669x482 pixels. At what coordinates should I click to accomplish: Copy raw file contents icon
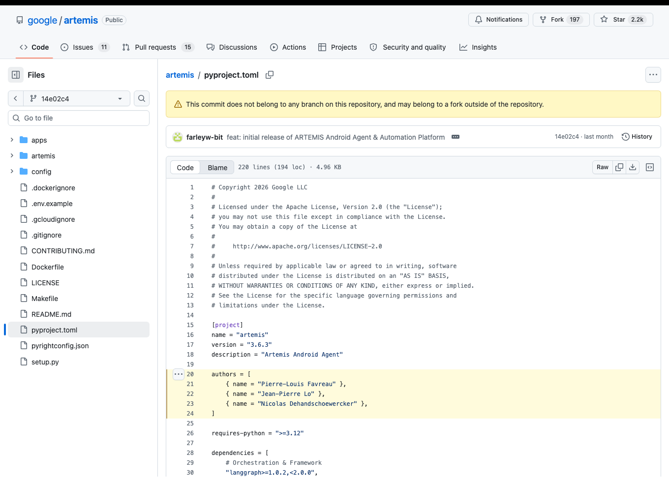[619, 167]
